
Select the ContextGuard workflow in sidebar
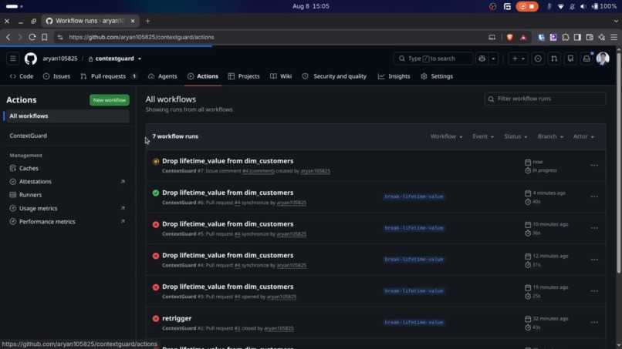[x=66, y=136]
